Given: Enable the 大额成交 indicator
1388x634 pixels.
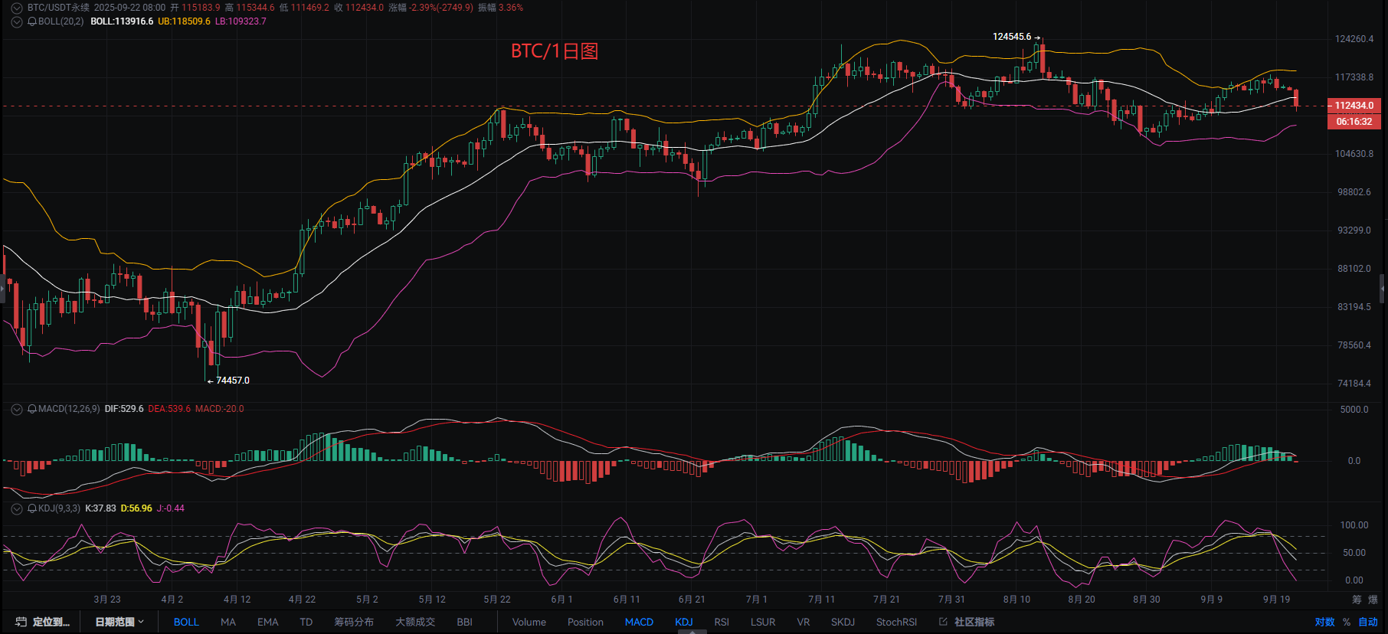Looking at the screenshot, I should tap(415, 622).
